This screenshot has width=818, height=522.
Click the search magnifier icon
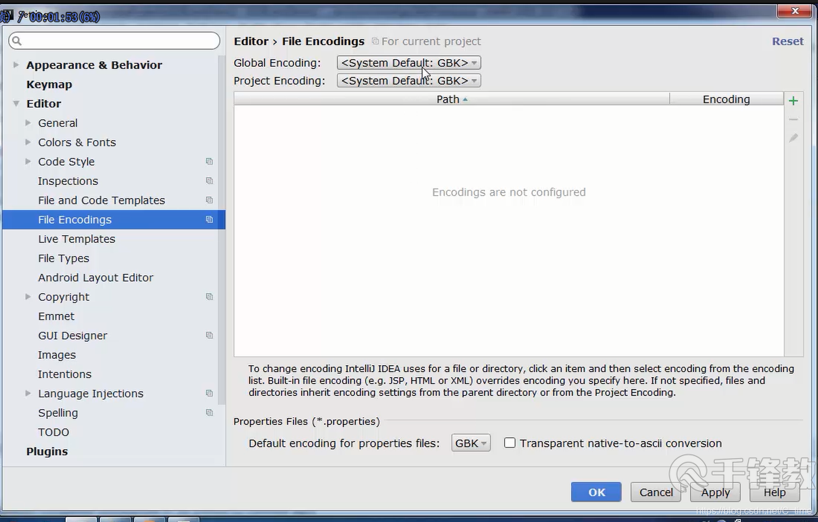[17, 41]
